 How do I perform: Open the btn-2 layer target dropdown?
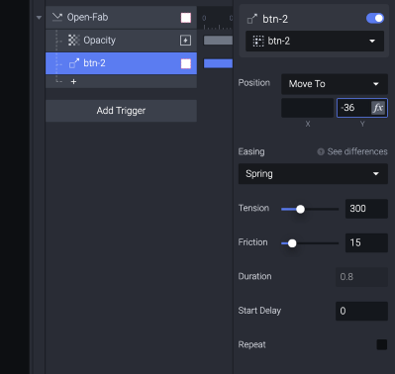coord(315,41)
